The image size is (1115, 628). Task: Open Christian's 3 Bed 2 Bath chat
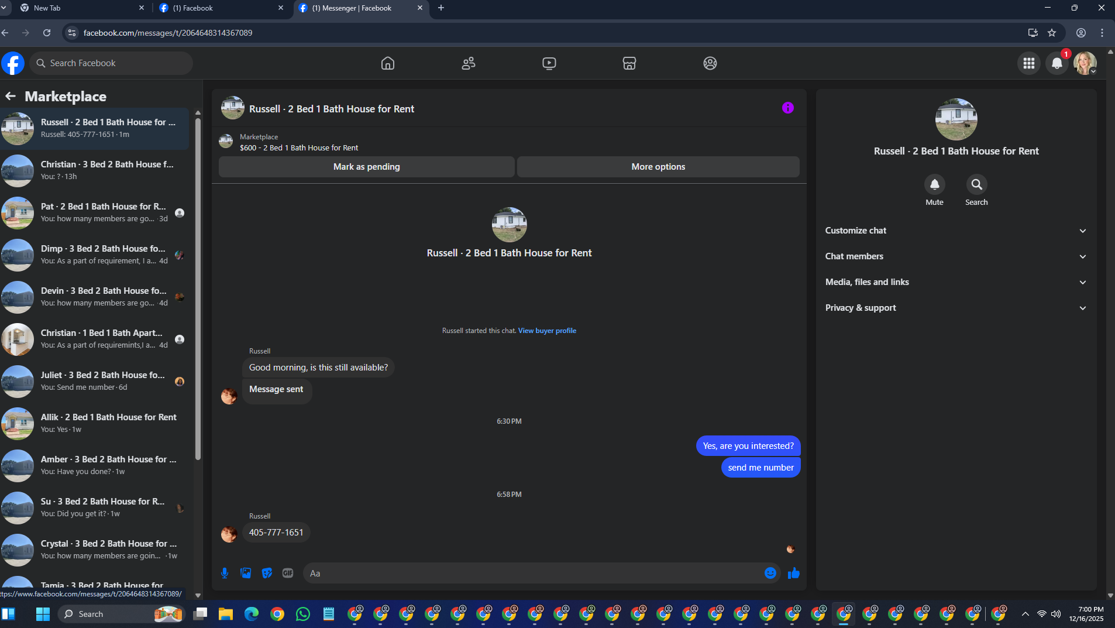95,170
